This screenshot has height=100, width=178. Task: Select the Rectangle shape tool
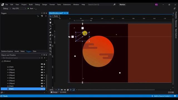pos(50,42)
